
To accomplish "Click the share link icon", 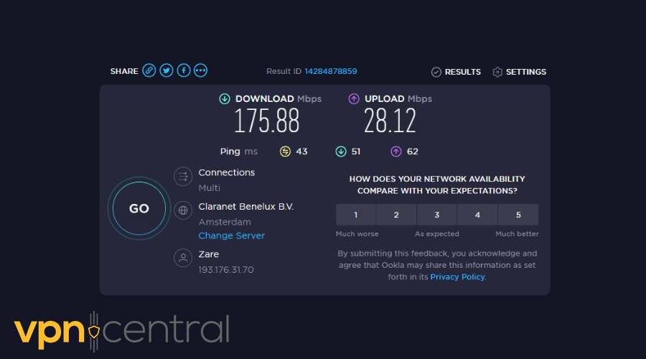I will pos(149,70).
